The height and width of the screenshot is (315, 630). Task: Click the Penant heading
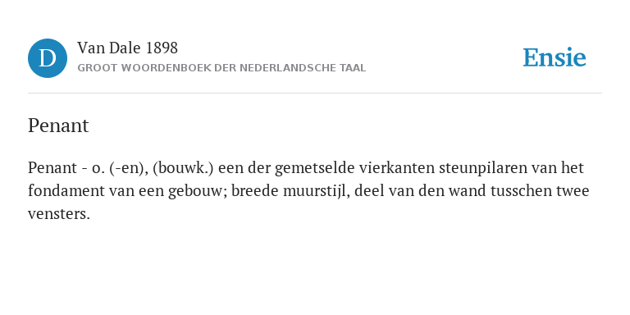pos(58,126)
